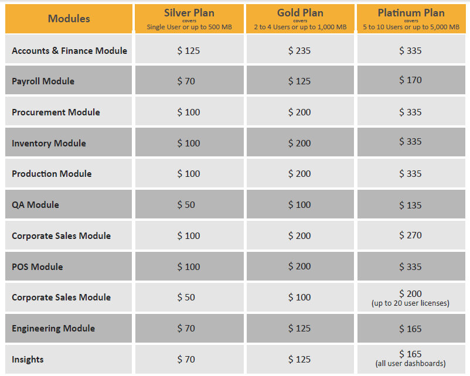Click the $170 Platinum price for Payroll
This screenshot has width=470, height=376.
pos(410,80)
